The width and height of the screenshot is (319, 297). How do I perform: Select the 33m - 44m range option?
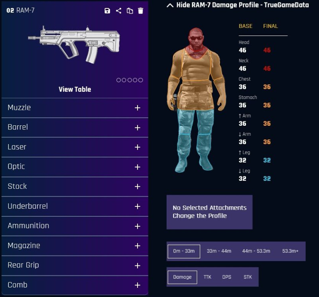tap(219, 251)
